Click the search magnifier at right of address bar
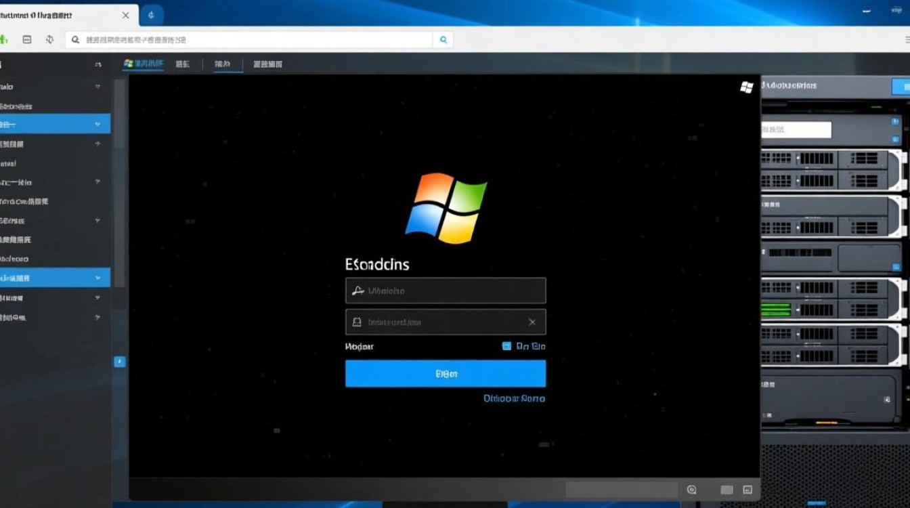The image size is (910, 508). [443, 40]
